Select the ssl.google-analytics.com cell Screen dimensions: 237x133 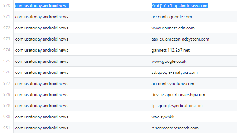coord(193,72)
